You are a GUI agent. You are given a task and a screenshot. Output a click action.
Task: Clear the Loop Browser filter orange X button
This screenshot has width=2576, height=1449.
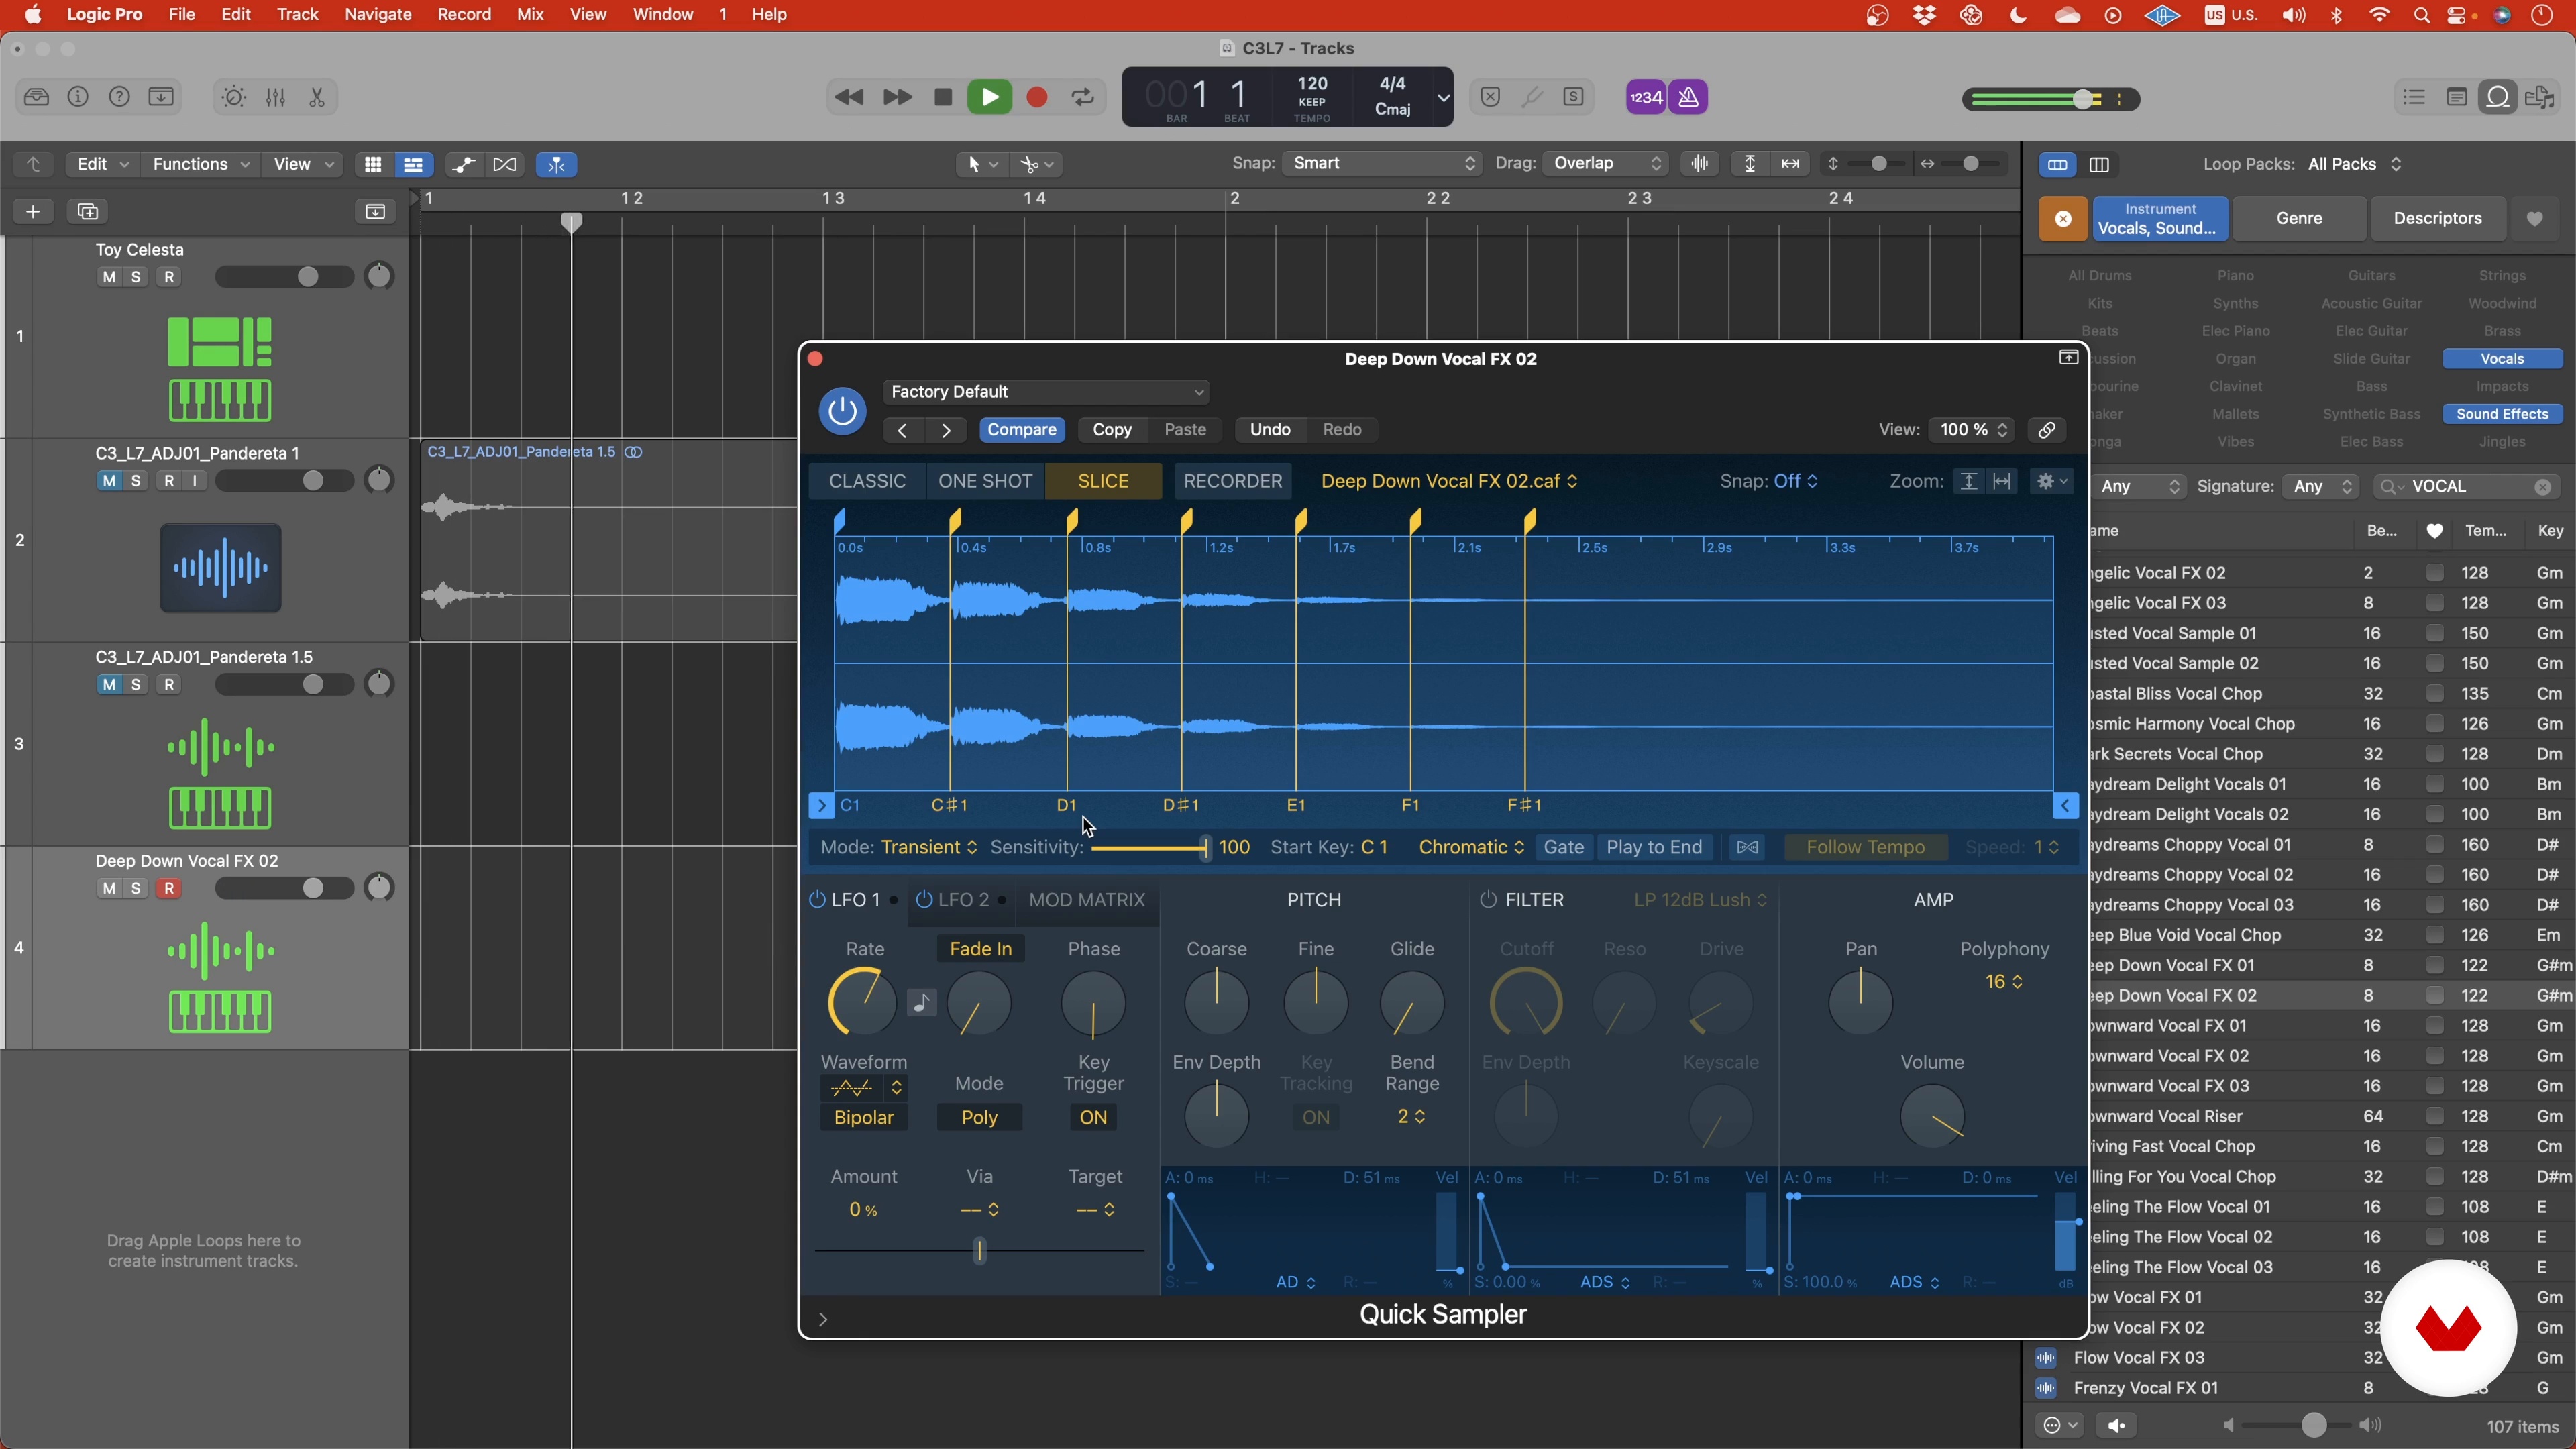coord(2063,219)
